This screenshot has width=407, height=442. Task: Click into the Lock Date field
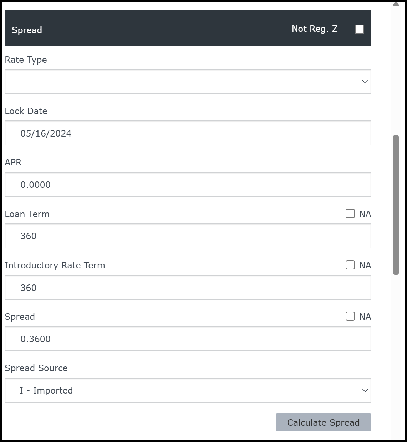point(188,133)
